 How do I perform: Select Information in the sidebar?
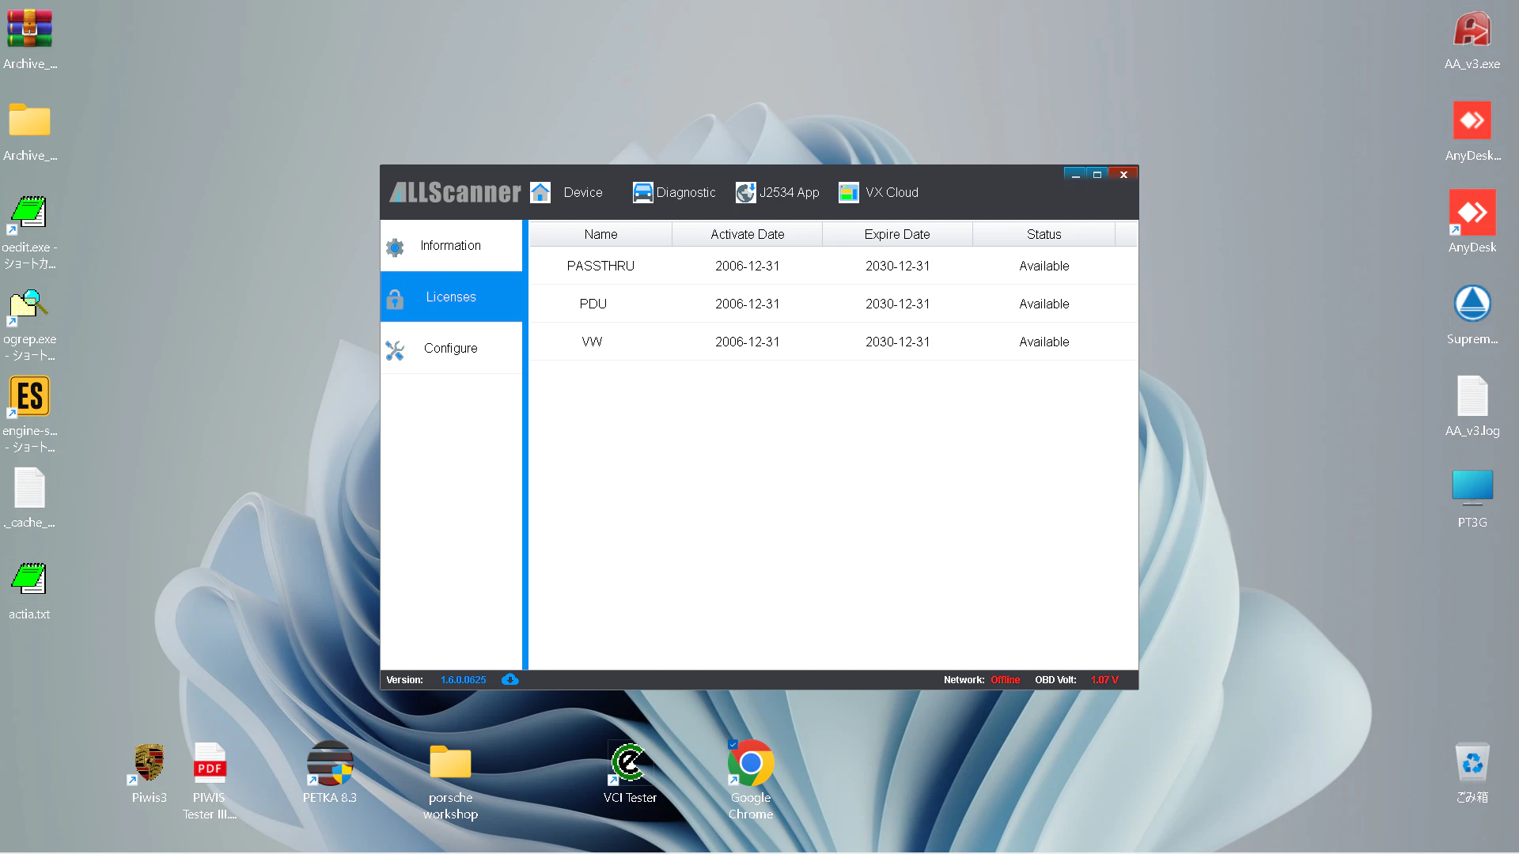coord(451,246)
